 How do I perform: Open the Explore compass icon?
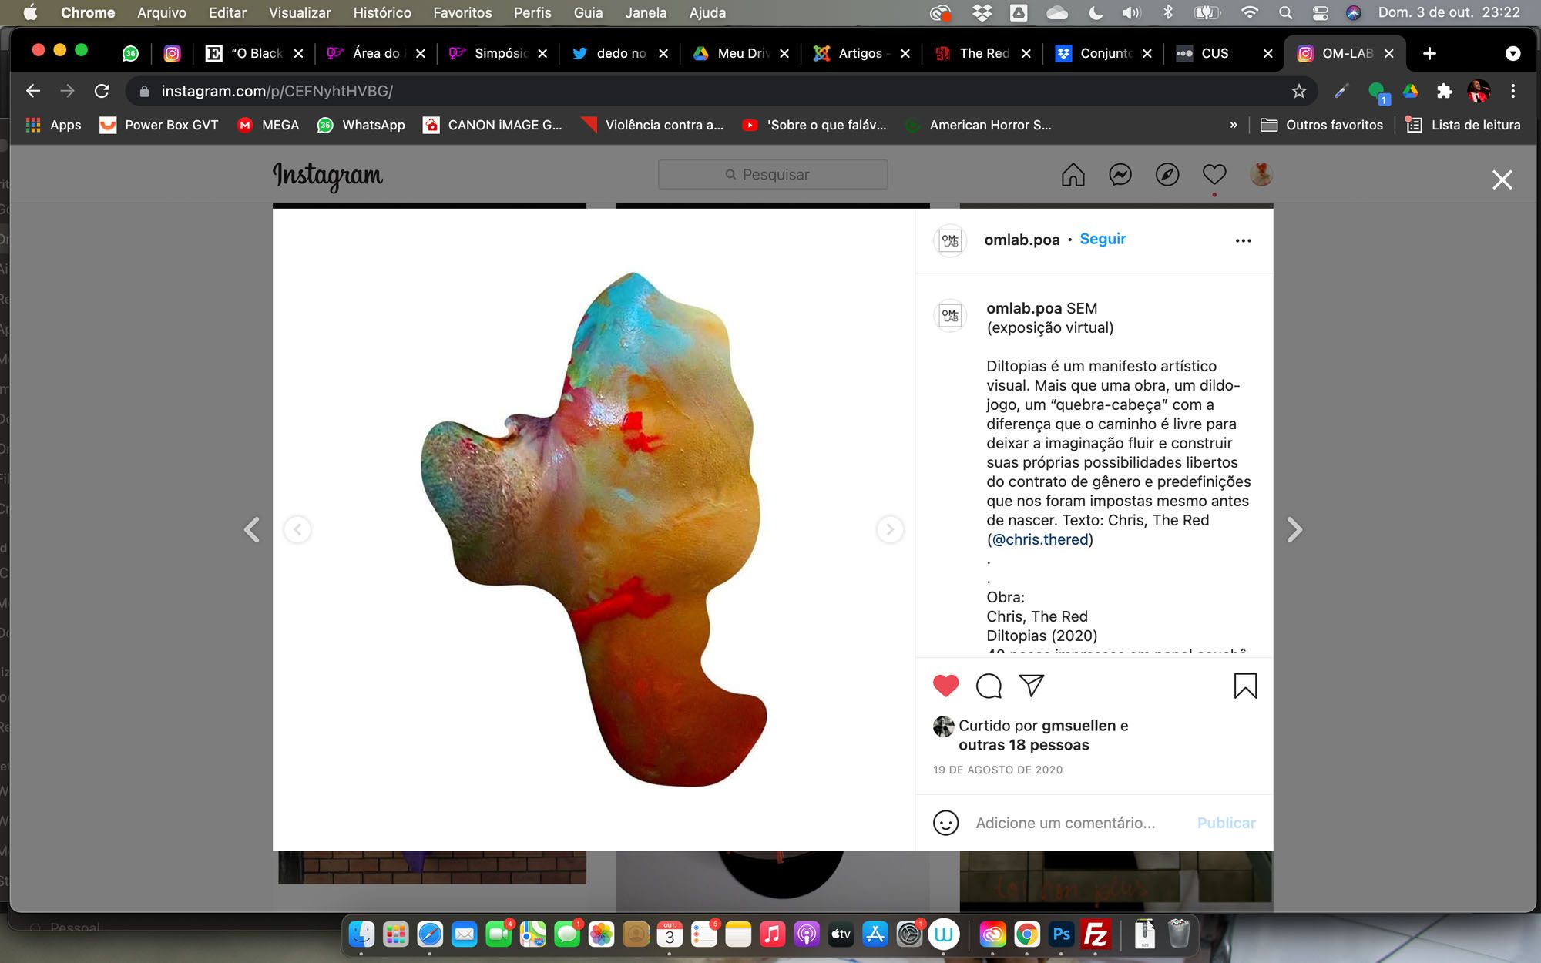tap(1167, 175)
